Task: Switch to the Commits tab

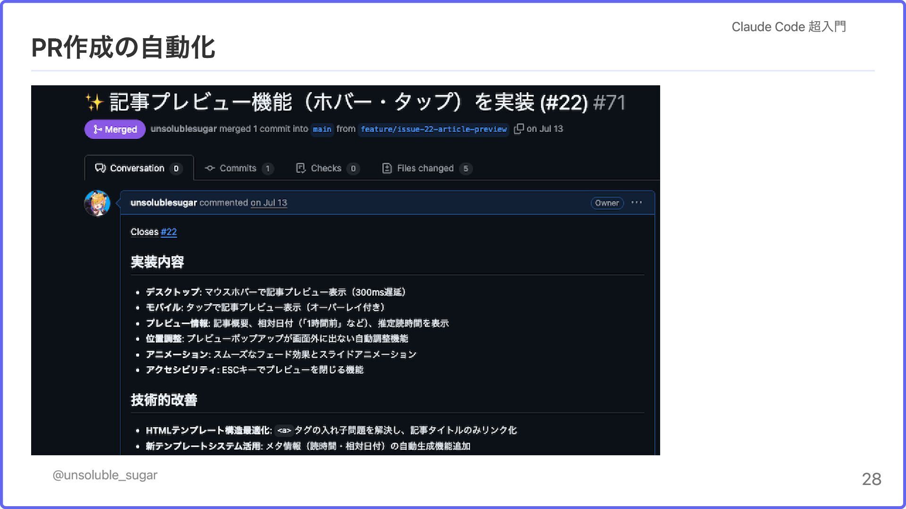Action: point(238,168)
